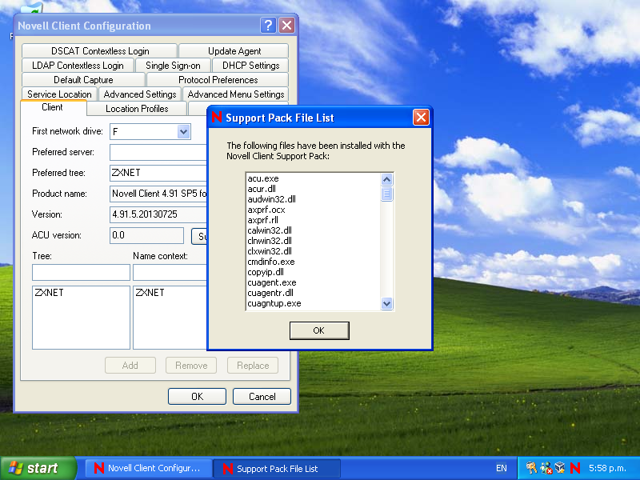Click the EN language indicator in the taskbar
The image size is (640, 480).
[502, 468]
